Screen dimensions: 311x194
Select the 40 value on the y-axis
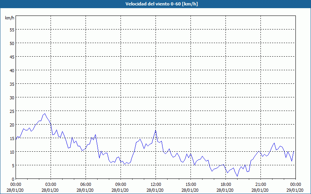click(12, 70)
